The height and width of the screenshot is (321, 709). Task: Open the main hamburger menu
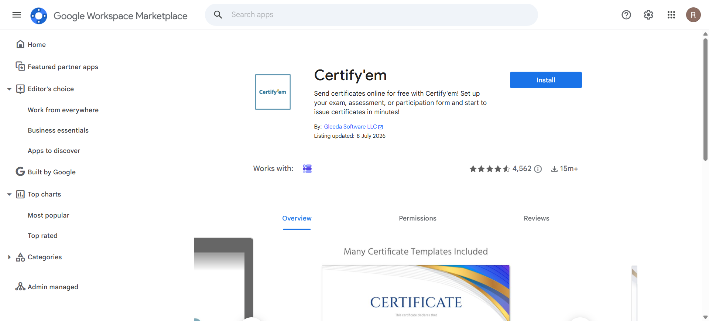(17, 15)
